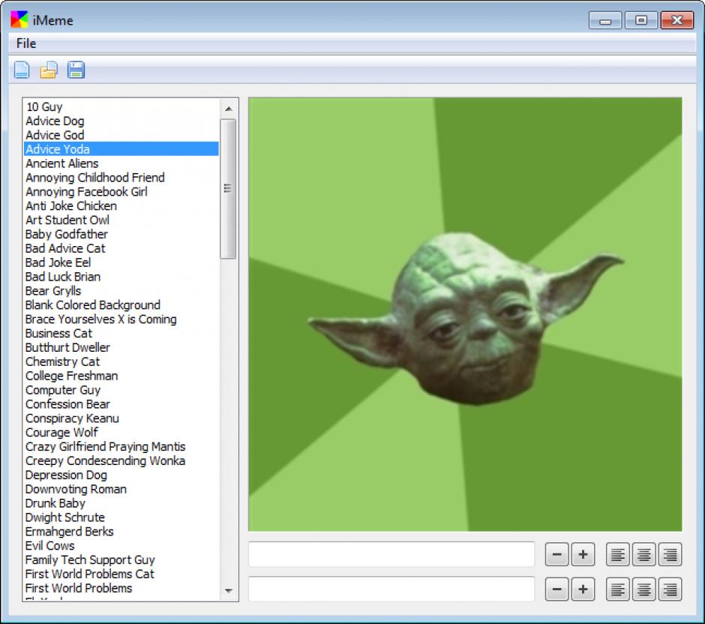The height and width of the screenshot is (624, 705).
Task: Select "Advice God" template
Action: [121, 135]
